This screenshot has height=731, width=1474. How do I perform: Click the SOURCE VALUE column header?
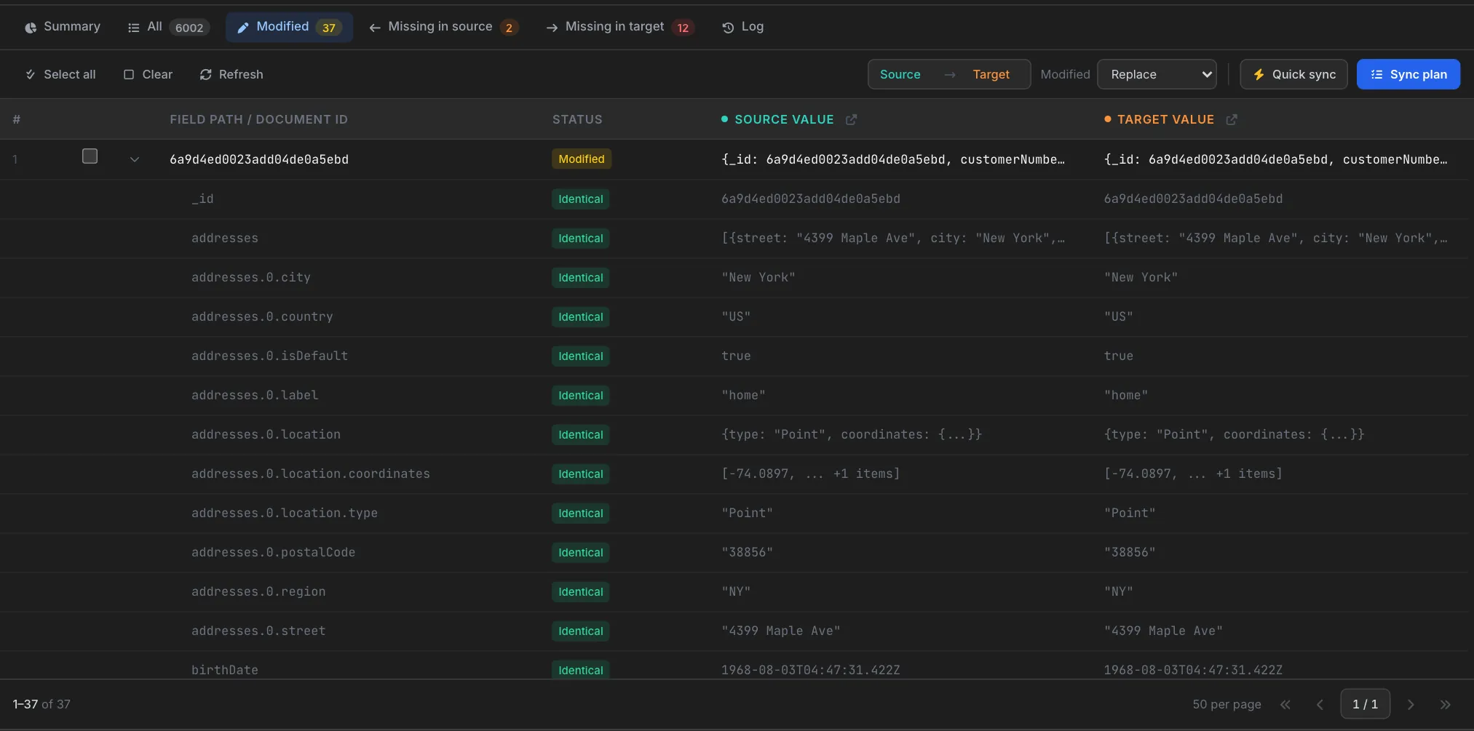(x=784, y=119)
